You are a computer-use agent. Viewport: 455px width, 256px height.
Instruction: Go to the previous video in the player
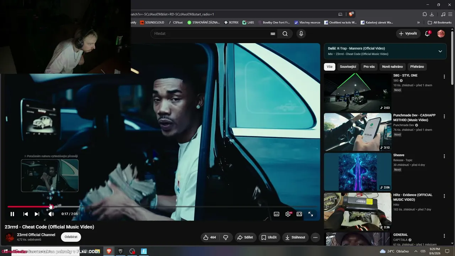point(26,214)
